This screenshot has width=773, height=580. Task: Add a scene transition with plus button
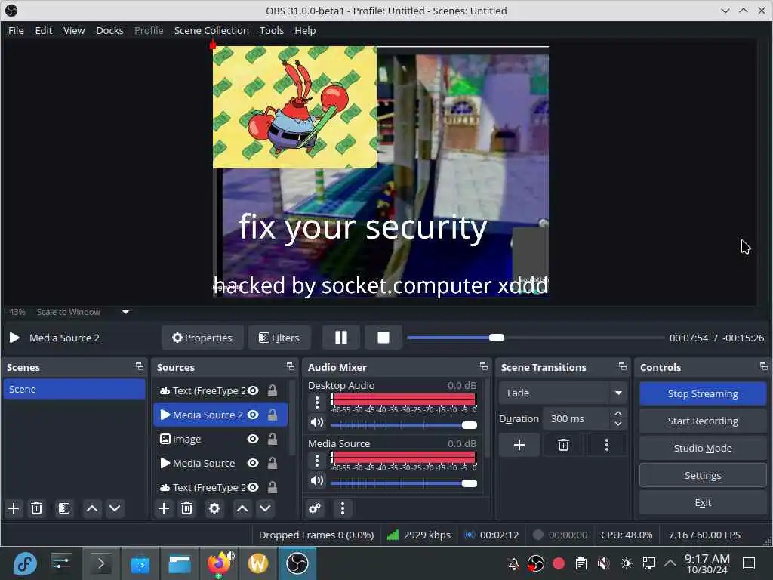coord(519,445)
